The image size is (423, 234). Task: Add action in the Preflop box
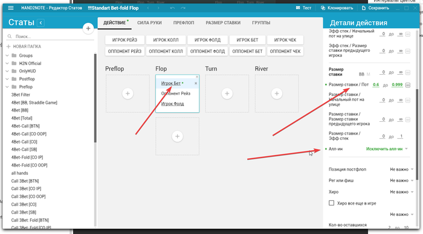pos(128,93)
